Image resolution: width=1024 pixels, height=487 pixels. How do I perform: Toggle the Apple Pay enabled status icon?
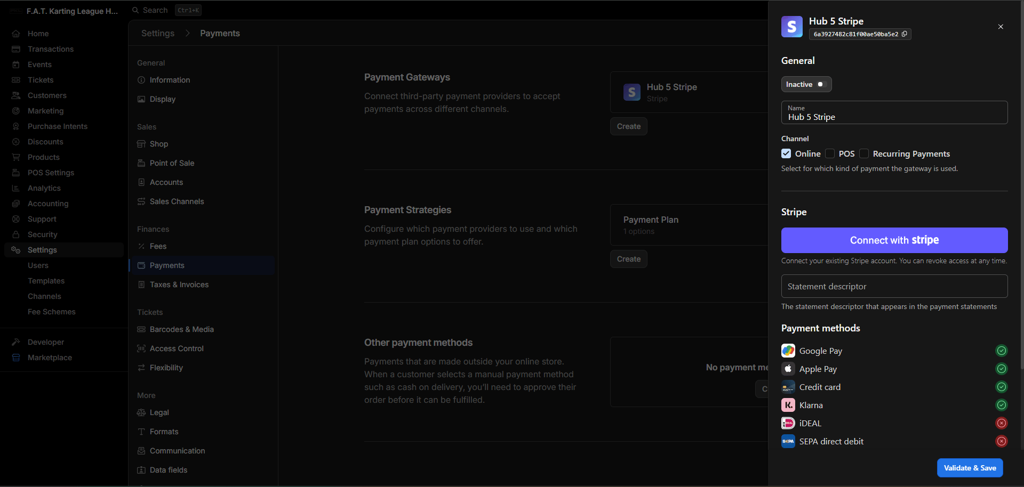1002,369
